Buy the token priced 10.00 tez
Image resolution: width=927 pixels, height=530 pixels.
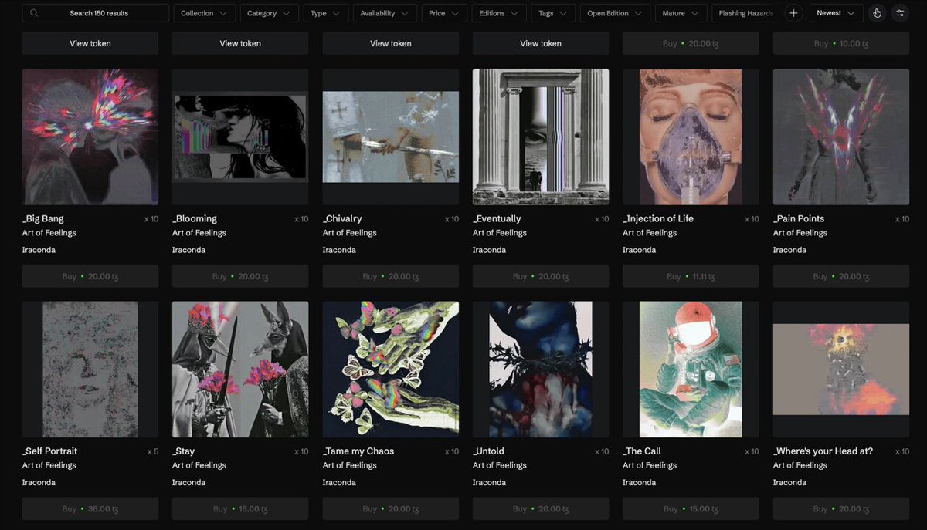841,44
